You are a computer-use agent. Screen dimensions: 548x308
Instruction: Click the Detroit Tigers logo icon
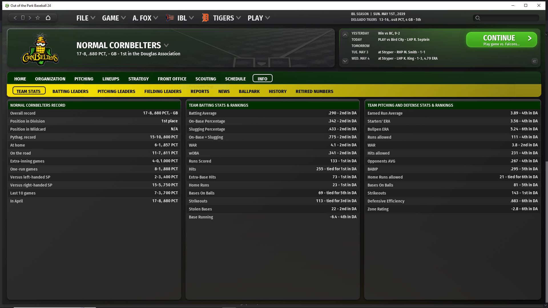coord(205,18)
